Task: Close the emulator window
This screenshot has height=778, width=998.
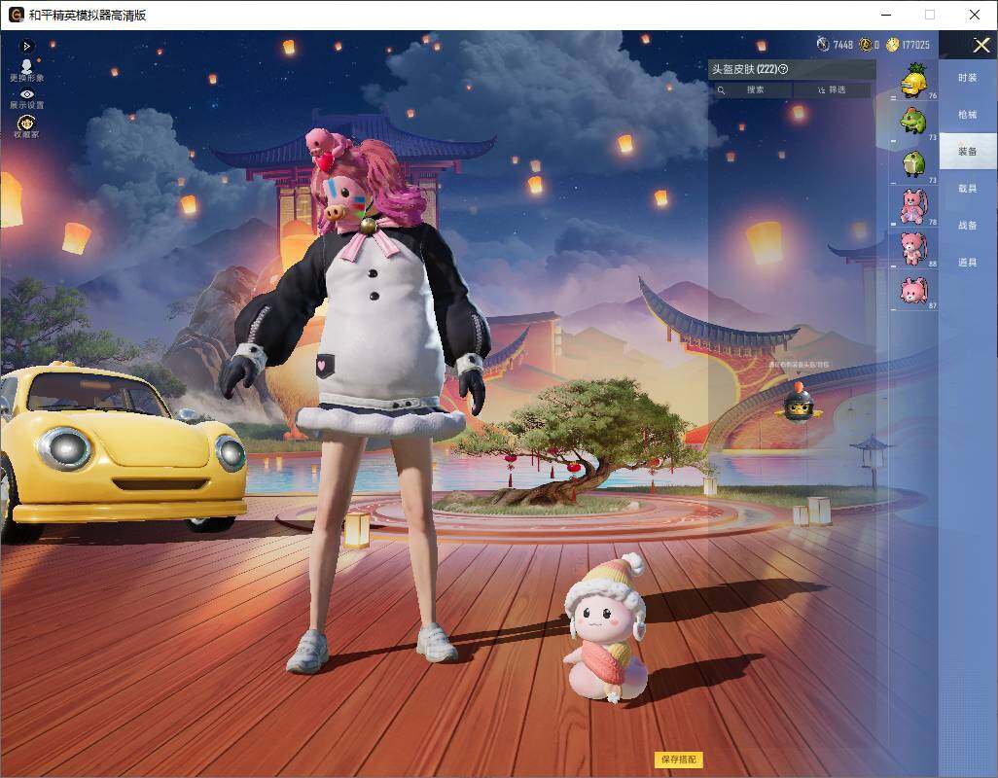Action: pyautogui.click(x=974, y=15)
